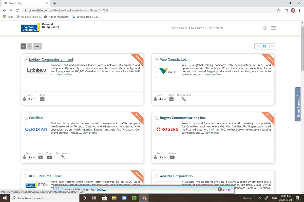Open Ceridian Jobs briefcase icon
Screen dimensions: 304x202
[x=40, y=157]
